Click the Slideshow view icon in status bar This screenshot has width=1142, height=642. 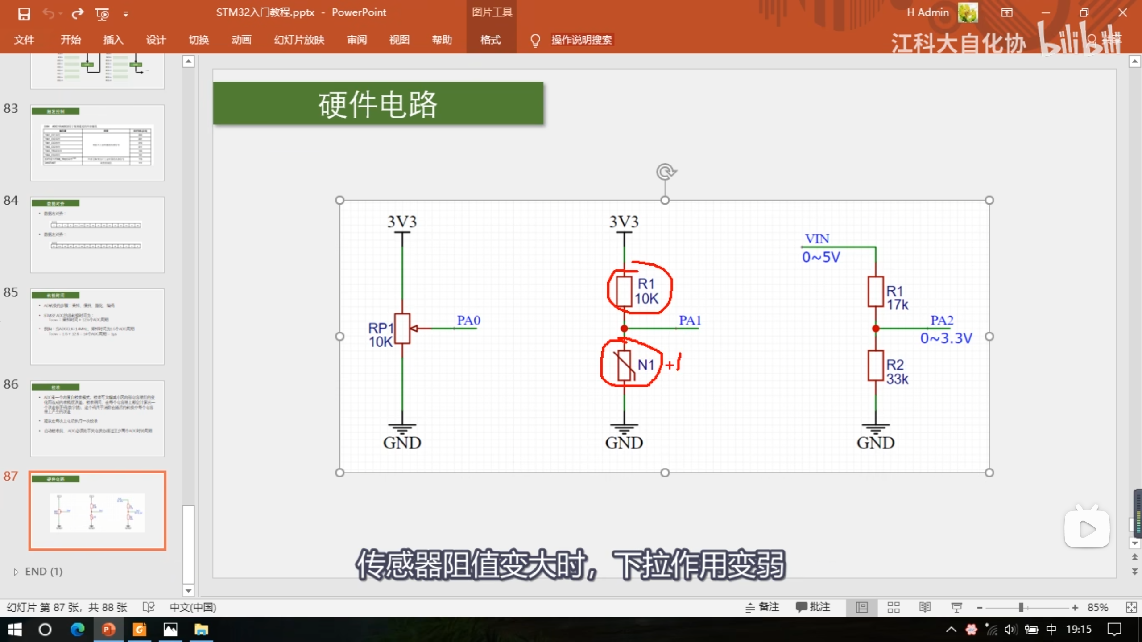(x=956, y=607)
